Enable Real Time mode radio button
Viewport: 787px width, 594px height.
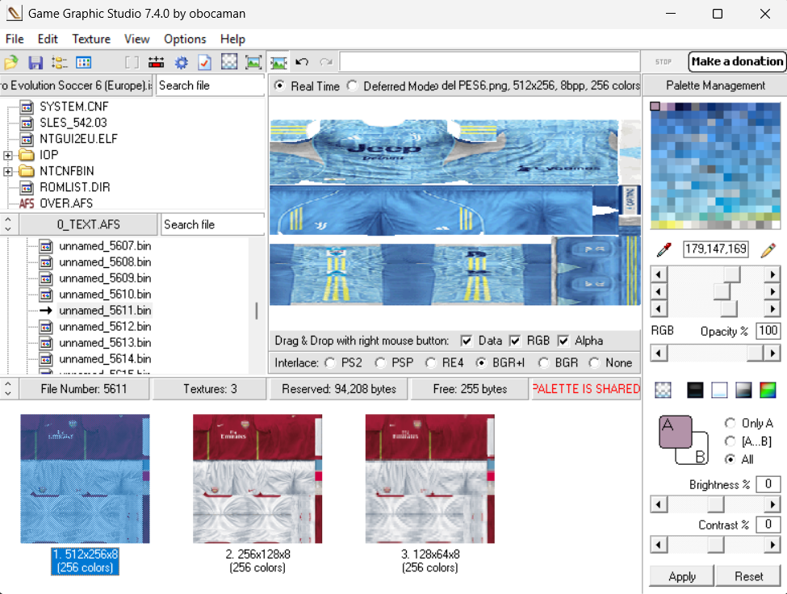(280, 86)
